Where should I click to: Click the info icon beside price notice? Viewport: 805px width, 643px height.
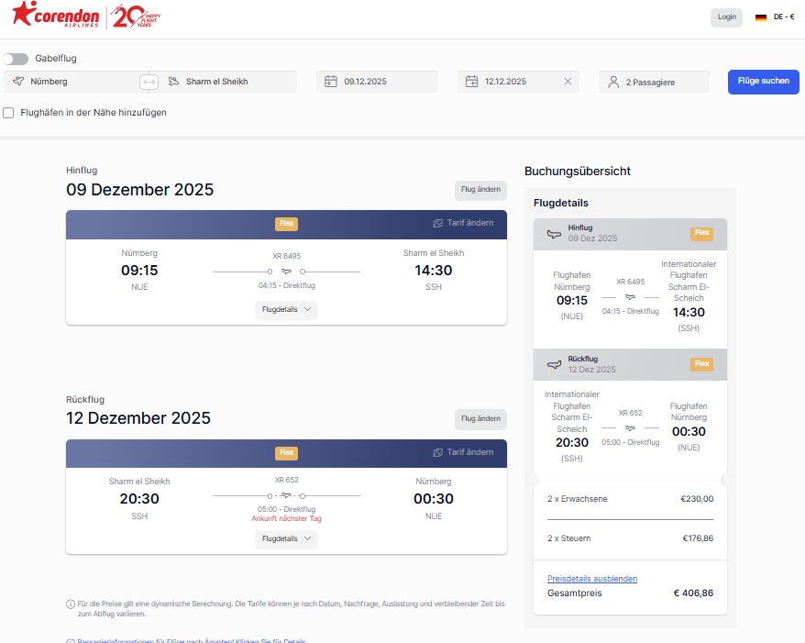[x=71, y=604]
